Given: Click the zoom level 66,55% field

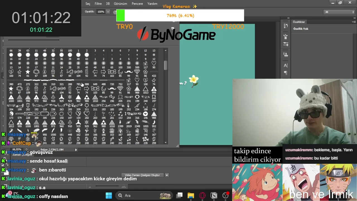Looking at the screenshot, I should click(x=17, y=150).
